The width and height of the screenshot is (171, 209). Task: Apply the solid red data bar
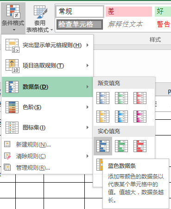(x=140, y=146)
